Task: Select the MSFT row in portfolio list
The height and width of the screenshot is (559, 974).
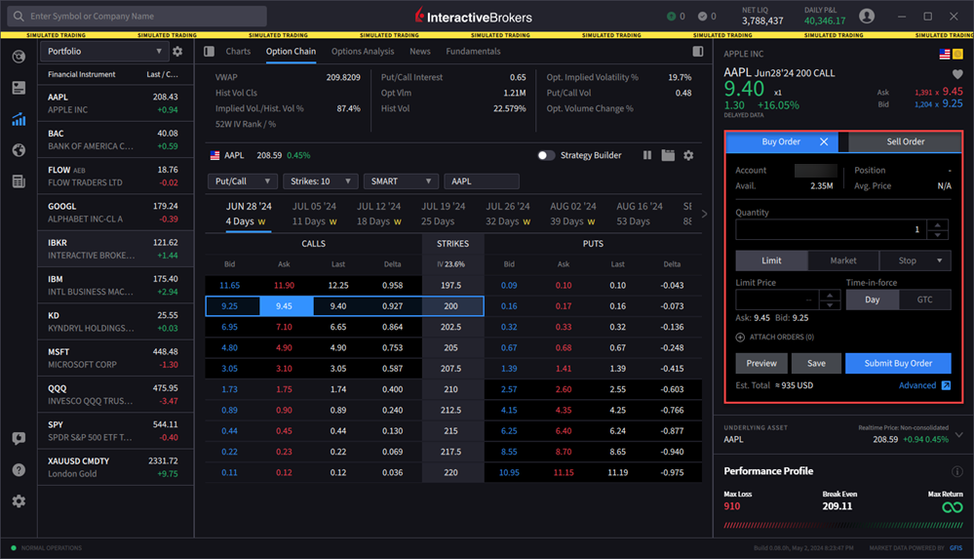Action: coord(116,358)
